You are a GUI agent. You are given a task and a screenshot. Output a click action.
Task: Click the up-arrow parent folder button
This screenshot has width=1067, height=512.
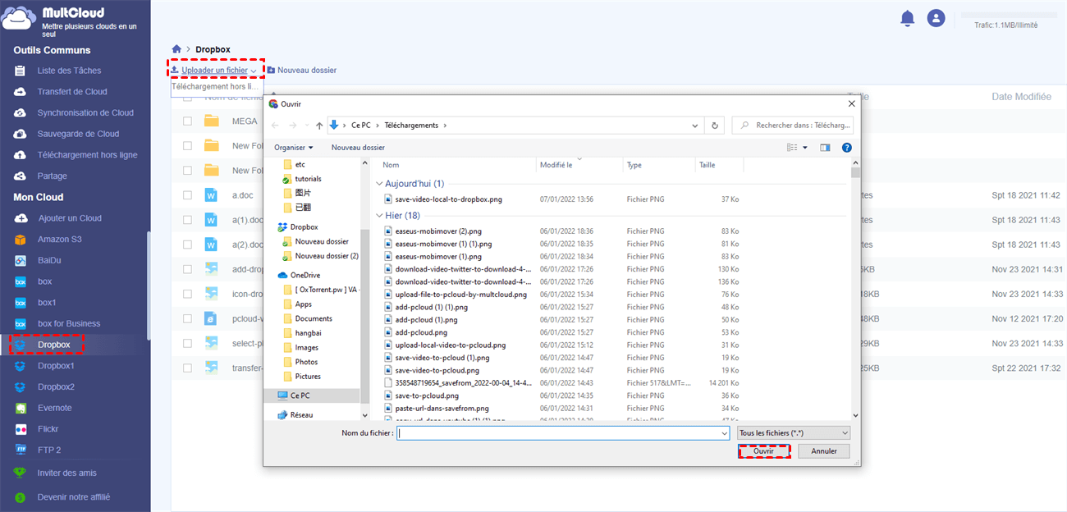pyautogui.click(x=318, y=126)
